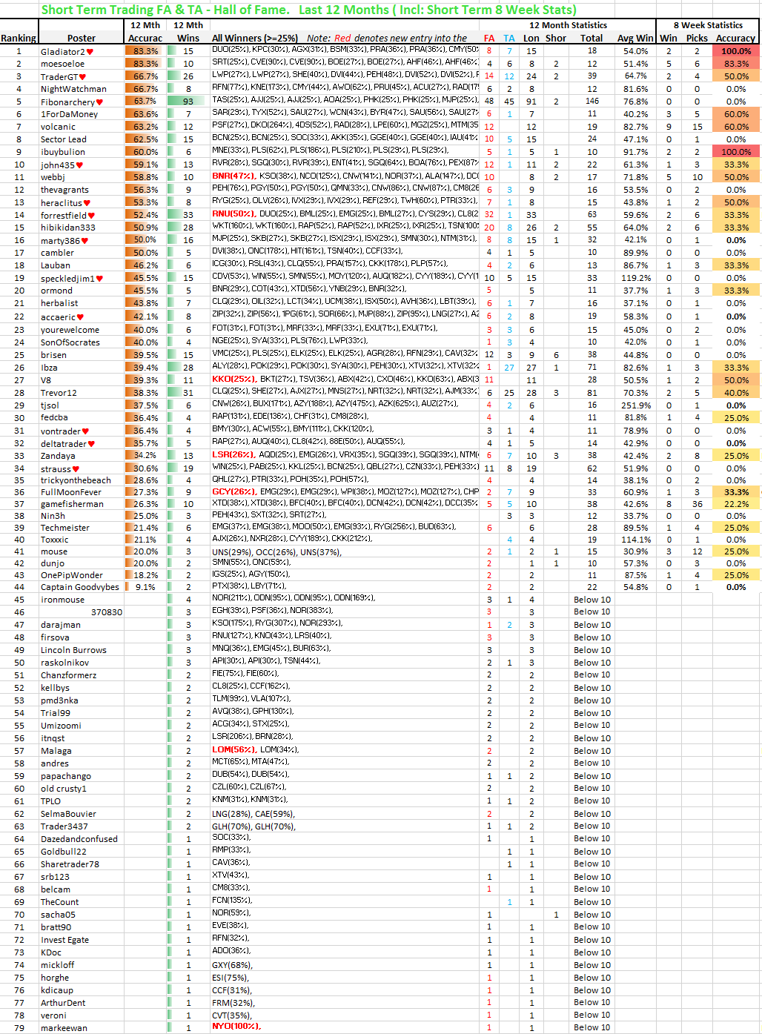The height and width of the screenshot is (1034, 762).
Task: Click the 'Sector Lead' poster cell
Action: click(64, 140)
